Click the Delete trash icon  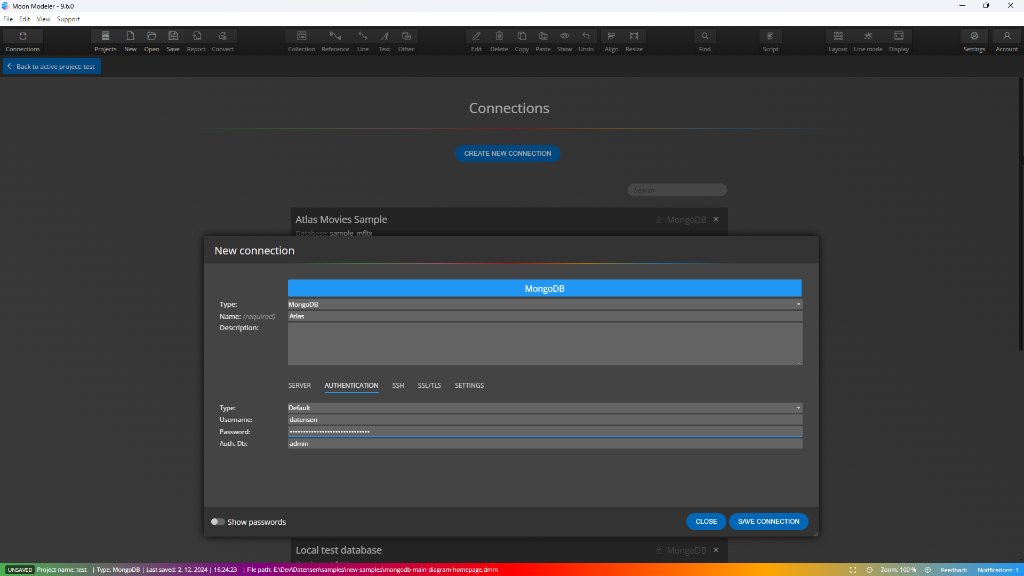tap(499, 41)
